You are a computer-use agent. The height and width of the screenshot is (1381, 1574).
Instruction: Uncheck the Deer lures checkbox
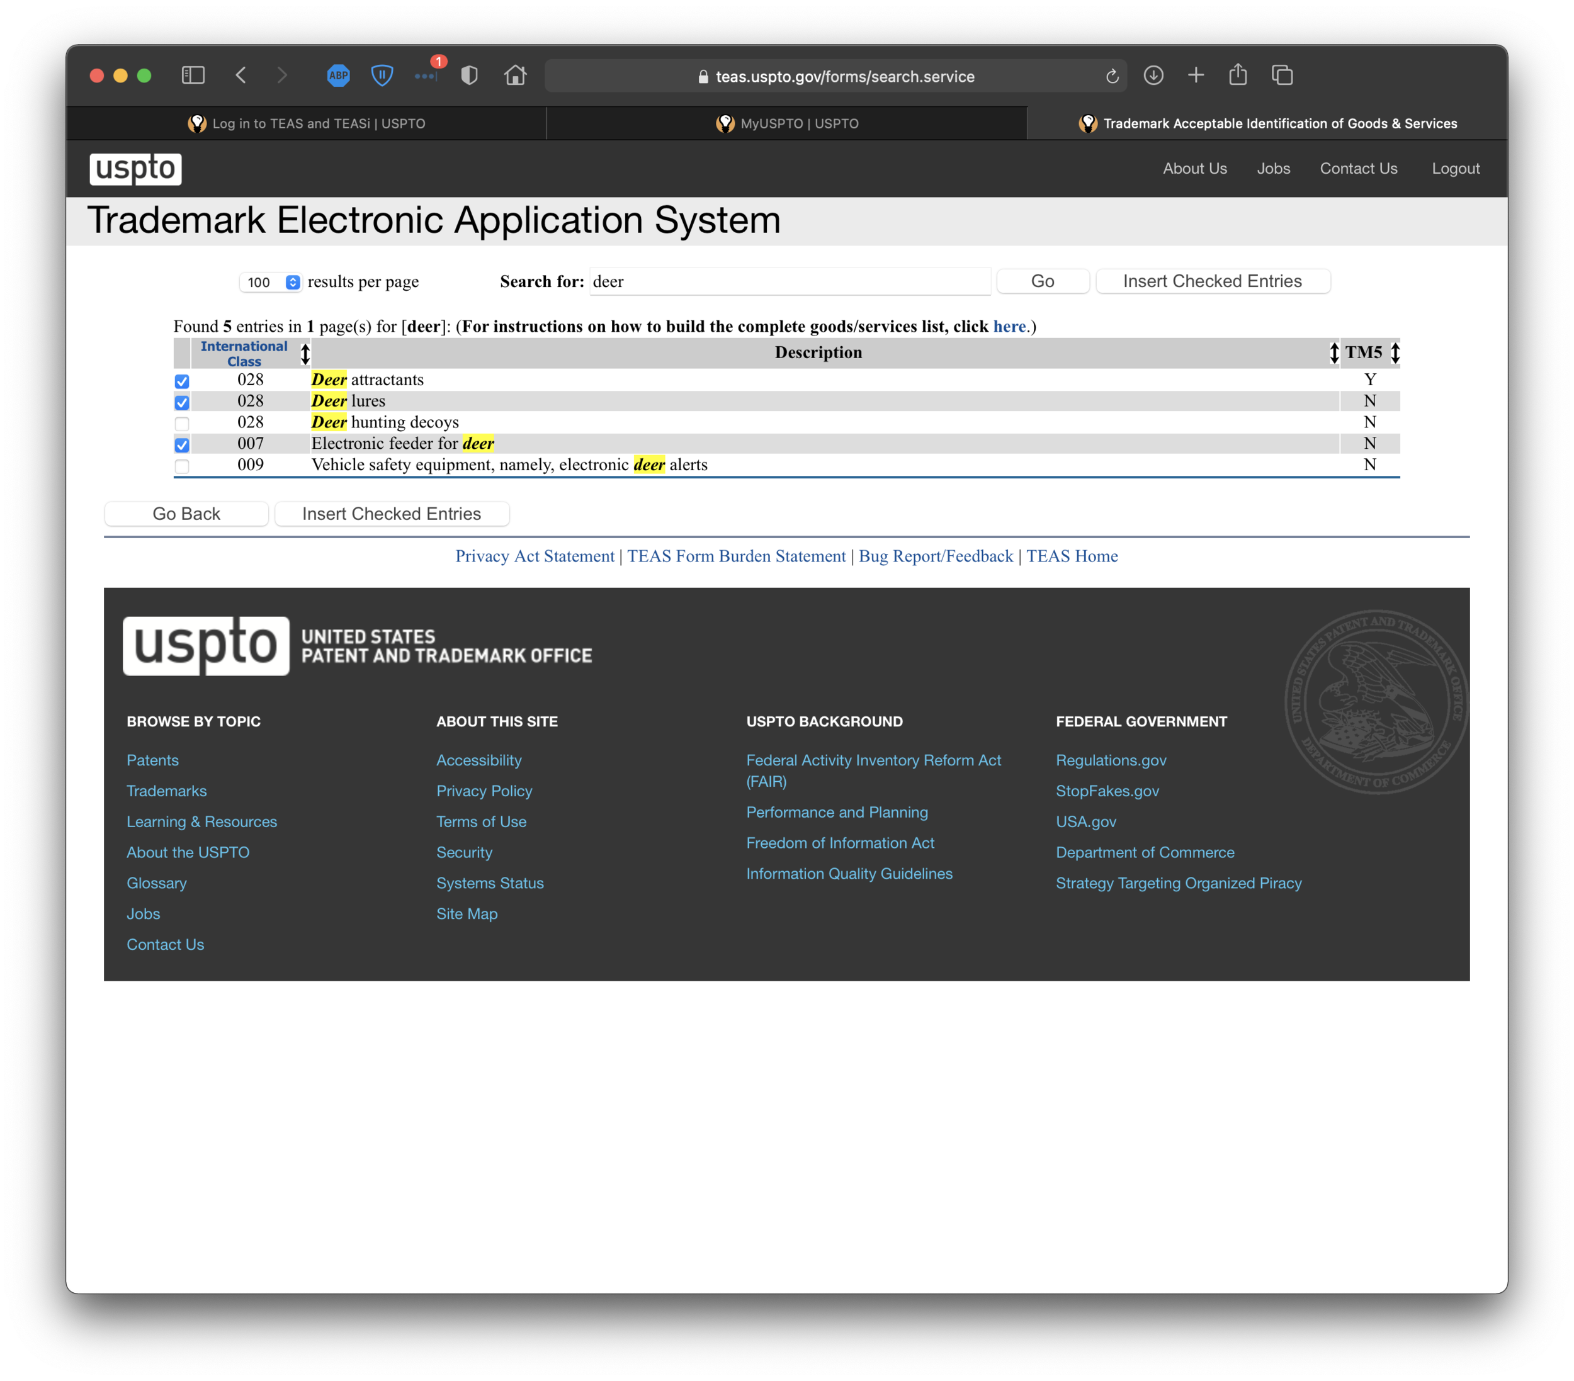click(182, 402)
